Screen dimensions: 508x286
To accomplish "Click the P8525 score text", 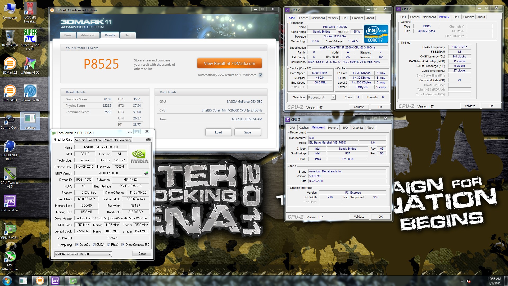I will tap(101, 64).
